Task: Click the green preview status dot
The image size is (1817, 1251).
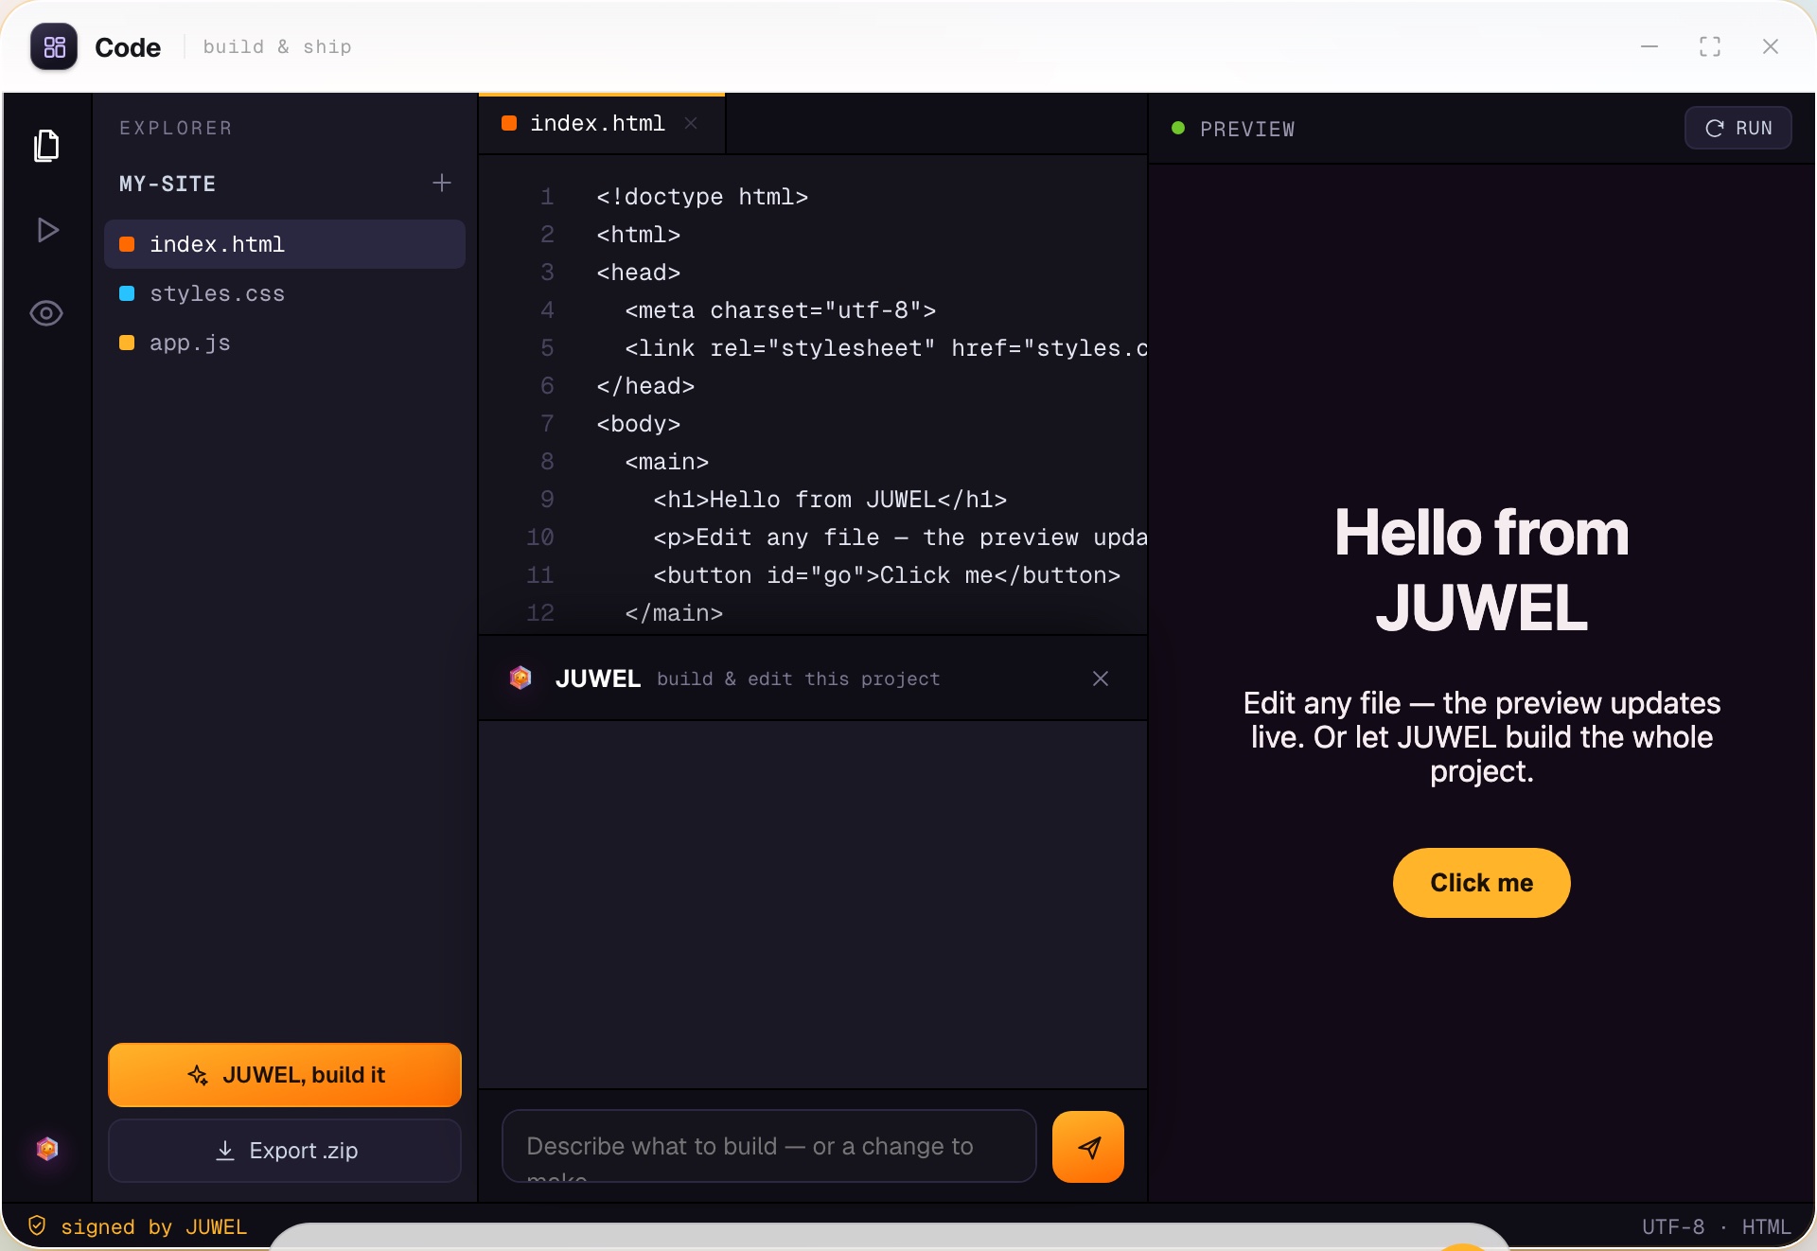Action: [1178, 128]
